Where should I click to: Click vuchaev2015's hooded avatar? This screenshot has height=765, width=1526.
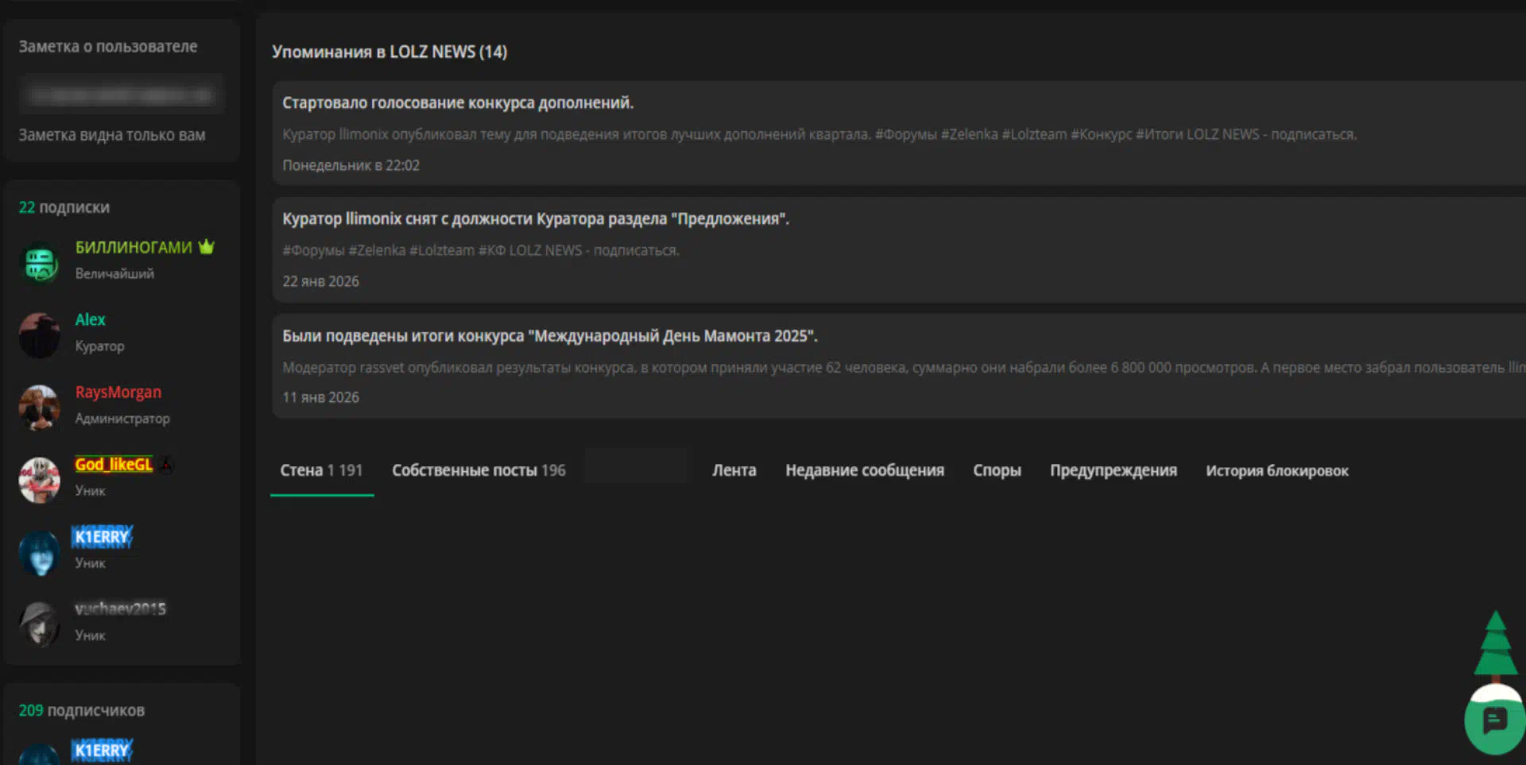click(x=40, y=624)
